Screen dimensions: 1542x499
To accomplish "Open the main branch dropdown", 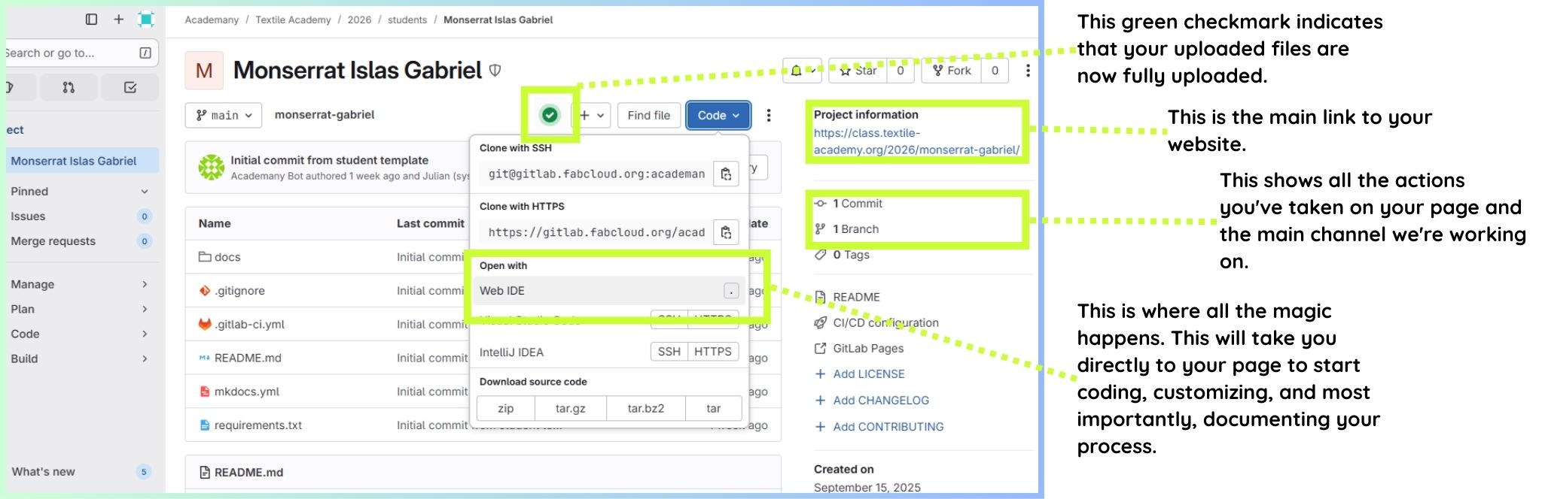I will [x=223, y=115].
